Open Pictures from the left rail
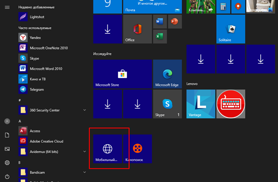 (x=7, y=149)
